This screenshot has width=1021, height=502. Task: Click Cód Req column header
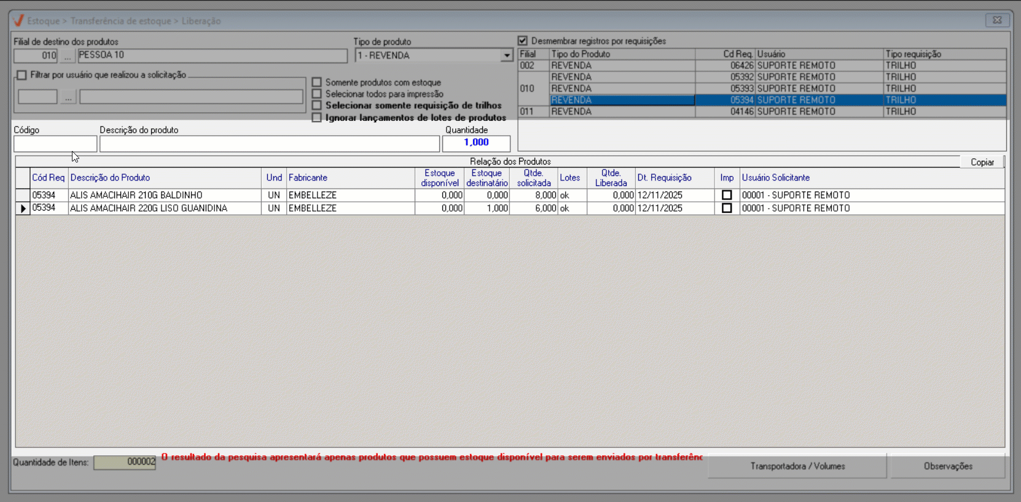pos(49,178)
